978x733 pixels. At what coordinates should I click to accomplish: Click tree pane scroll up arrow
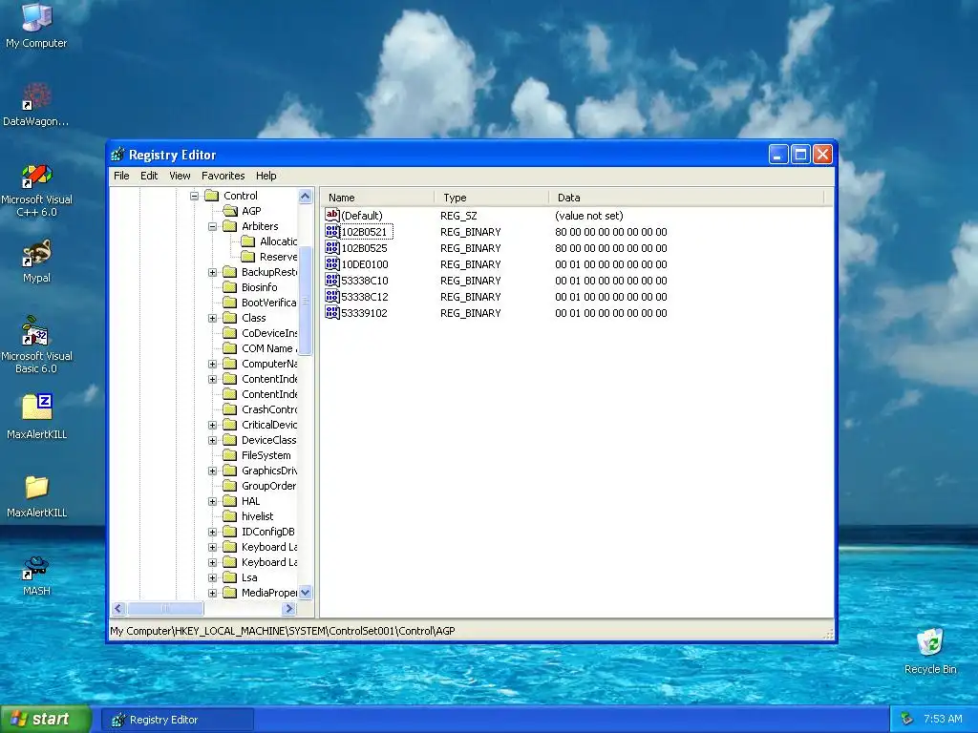(x=305, y=197)
